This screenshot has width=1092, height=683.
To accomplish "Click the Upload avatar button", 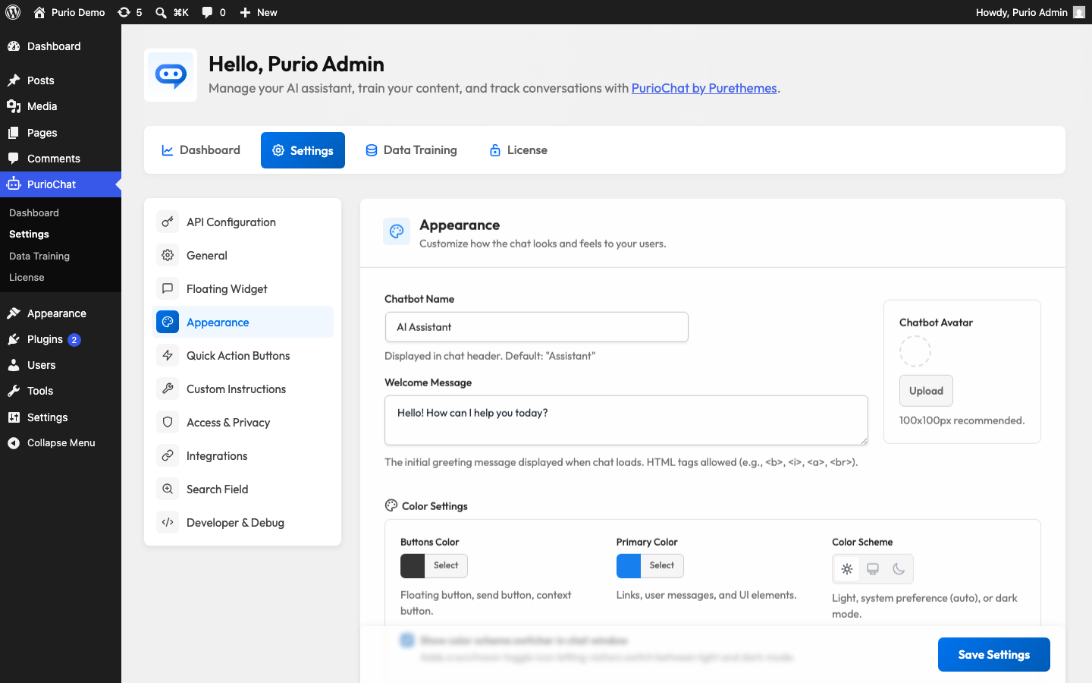I will click(x=926, y=391).
